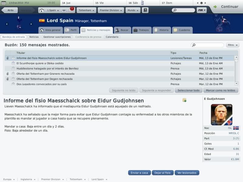The width and height of the screenshot is (243, 182).
Task: Click the envelope icon on the Granero offer row
Action: pyautogui.click(x=13, y=74)
